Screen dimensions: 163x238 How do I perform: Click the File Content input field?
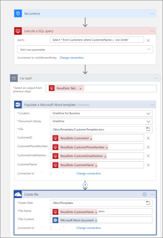click(101, 220)
